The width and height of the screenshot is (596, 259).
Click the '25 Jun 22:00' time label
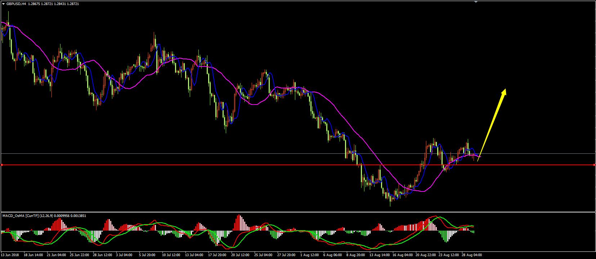point(80,255)
